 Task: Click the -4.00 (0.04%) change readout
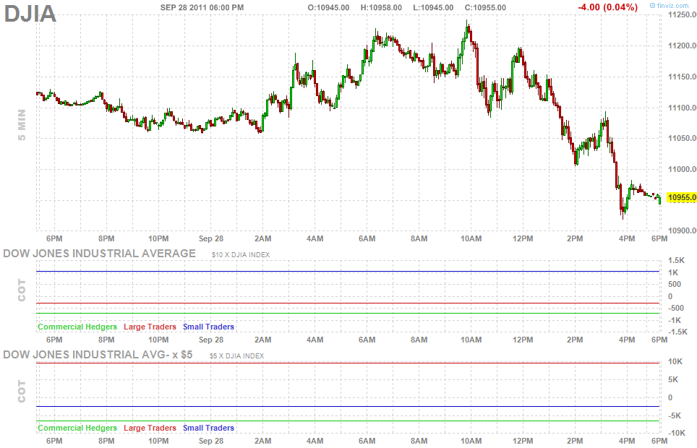[x=607, y=7]
